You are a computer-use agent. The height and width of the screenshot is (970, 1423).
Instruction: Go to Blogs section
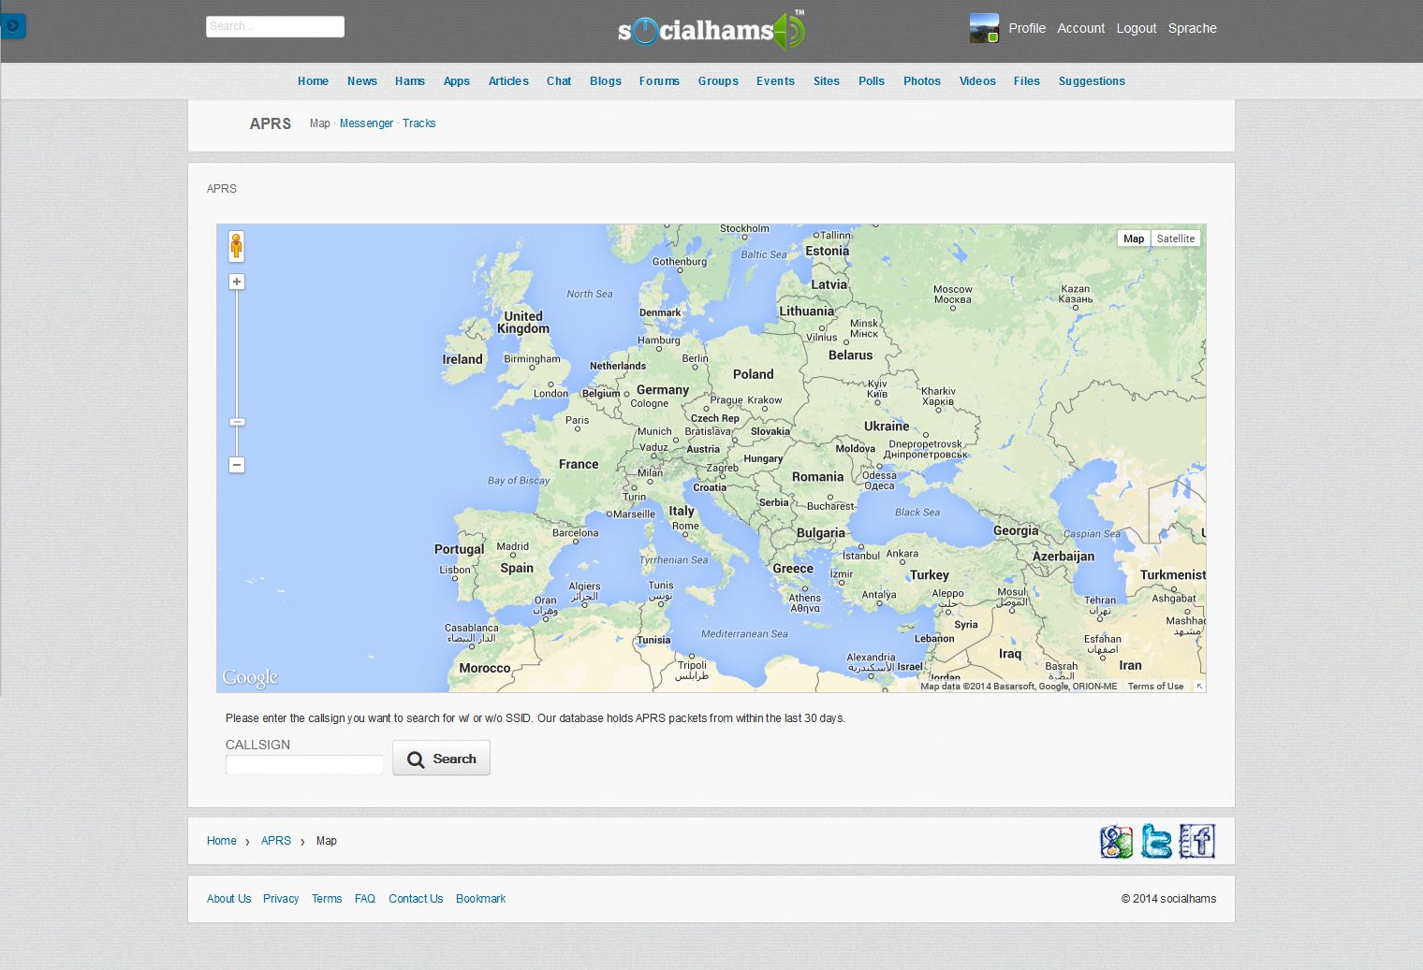[x=606, y=81]
